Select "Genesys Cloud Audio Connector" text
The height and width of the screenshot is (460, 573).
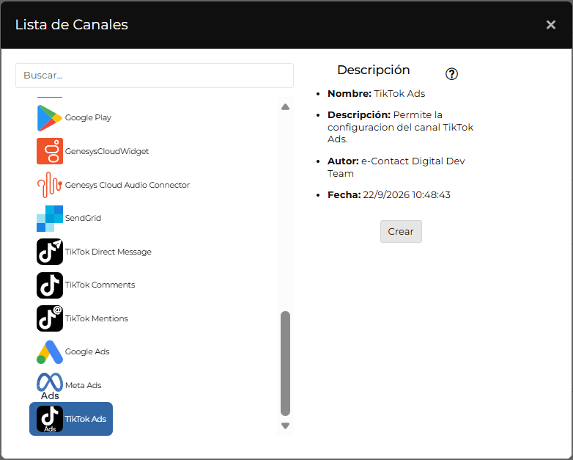pos(127,185)
